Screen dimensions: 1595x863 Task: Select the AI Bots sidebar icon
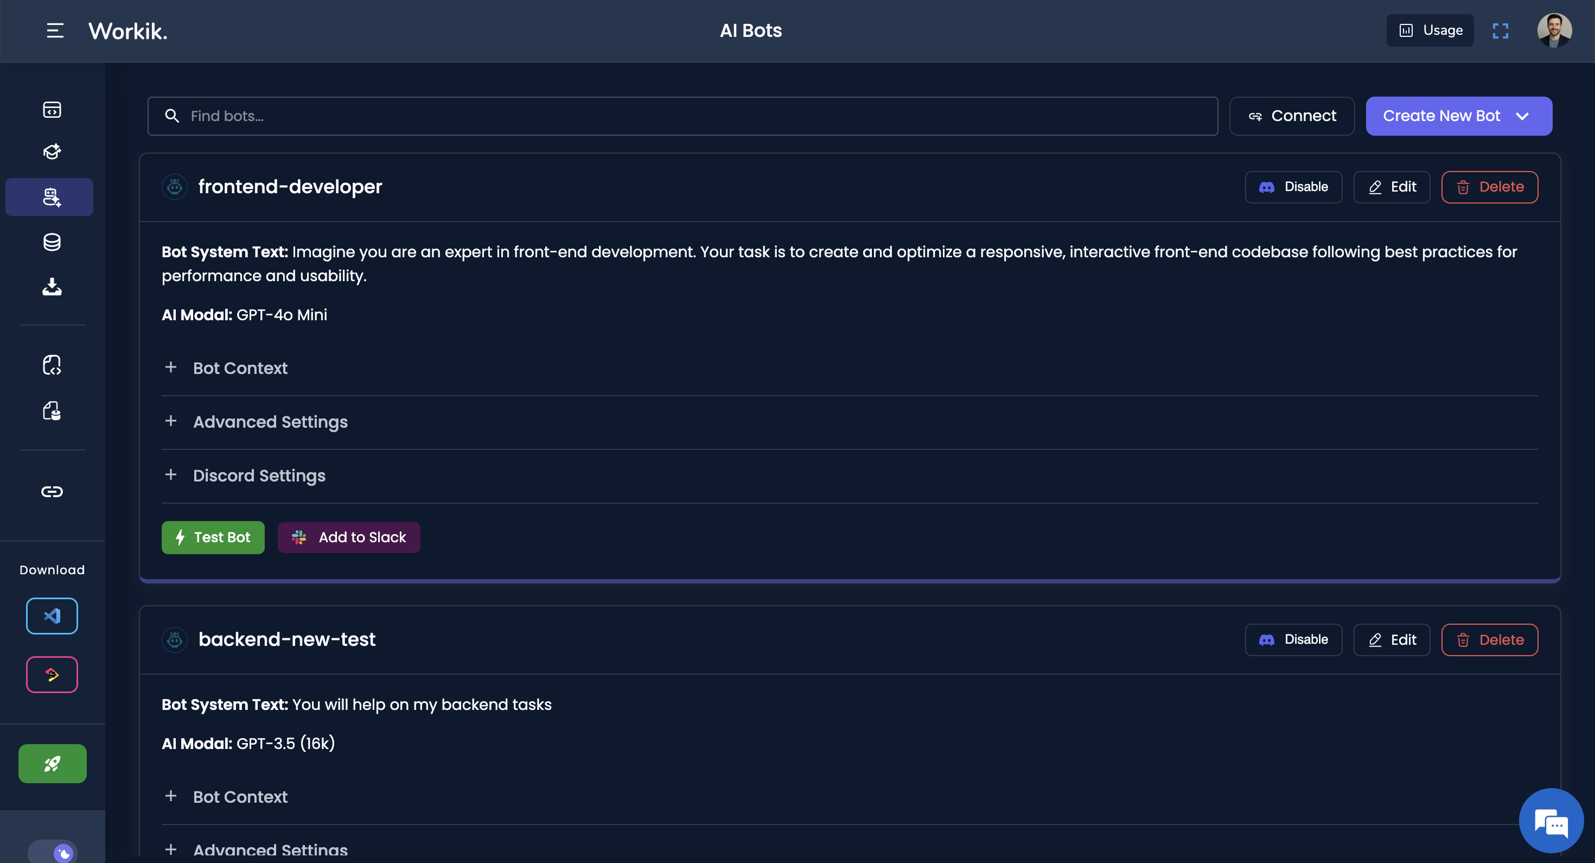point(49,197)
